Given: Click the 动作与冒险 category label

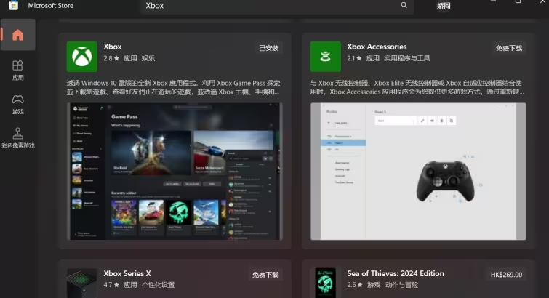Looking at the screenshot, I should coord(401,285).
